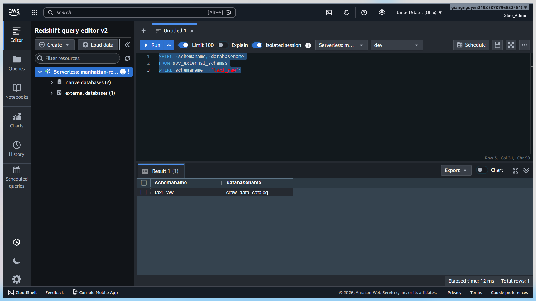Screen dimensions: 536x301
Task: Switch to dark mode moon icon
Action: pos(17,261)
